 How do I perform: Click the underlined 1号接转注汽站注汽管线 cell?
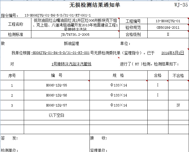(71, 64)
